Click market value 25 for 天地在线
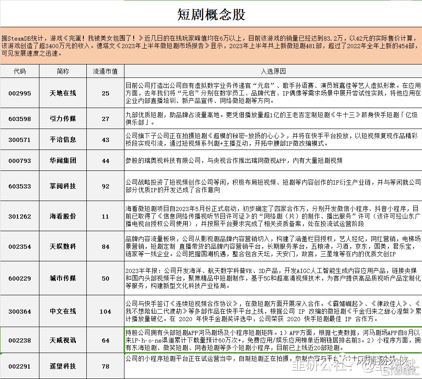Viewport: 422px width, 379px height. (106, 93)
